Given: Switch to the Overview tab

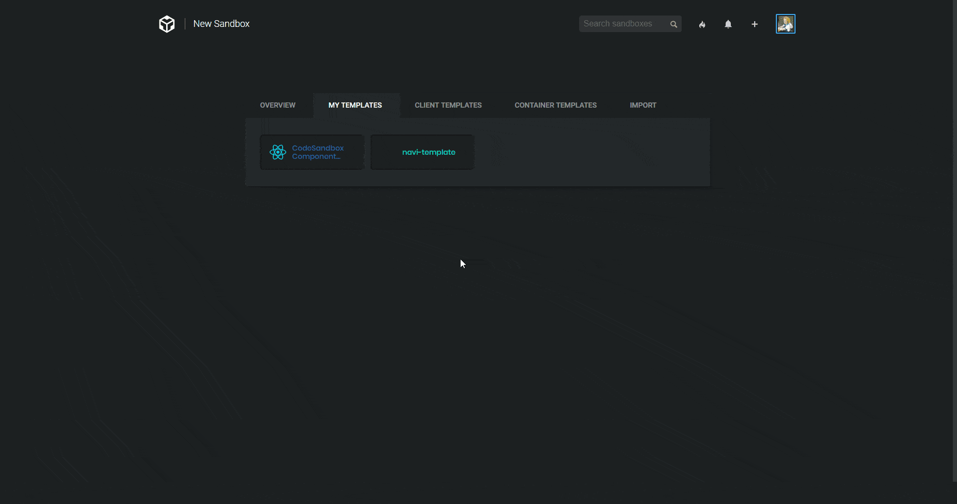Looking at the screenshot, I should 277,105.
